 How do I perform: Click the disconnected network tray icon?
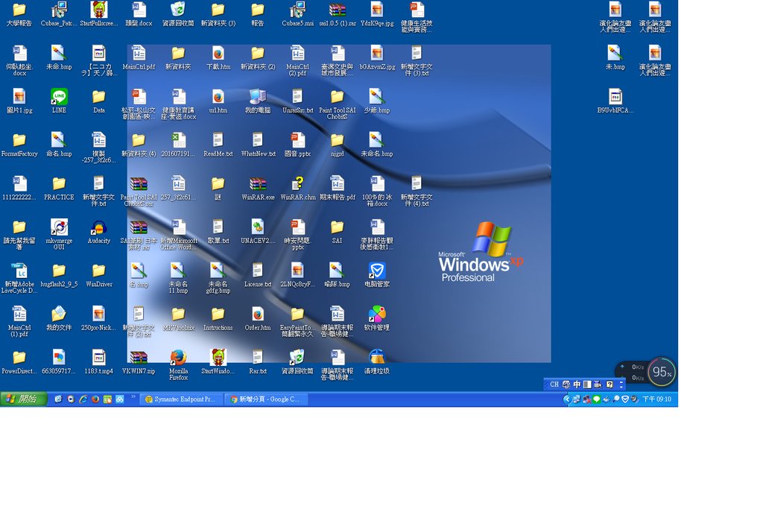tap(587, 399)
